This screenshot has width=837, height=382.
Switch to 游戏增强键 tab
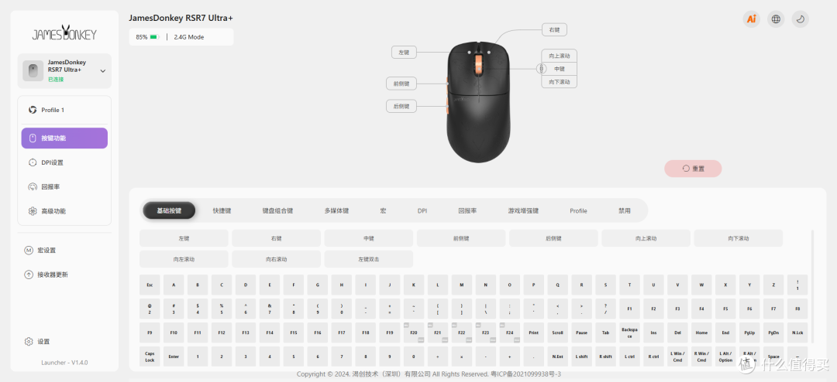(523, 210)
